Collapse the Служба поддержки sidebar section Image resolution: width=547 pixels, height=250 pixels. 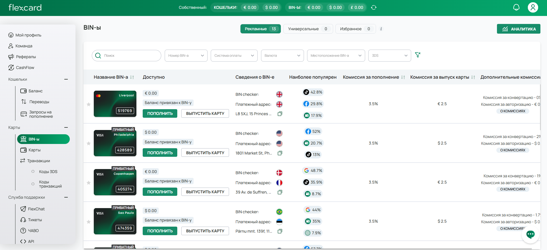tap(66, 197)
